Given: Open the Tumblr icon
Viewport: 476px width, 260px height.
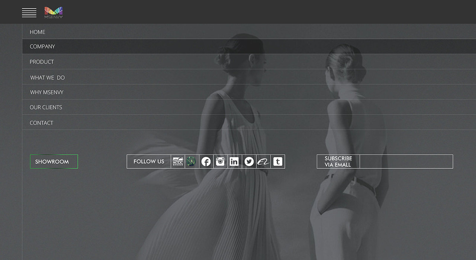Looking at the screenshot, I should click(x=278, y=162).
